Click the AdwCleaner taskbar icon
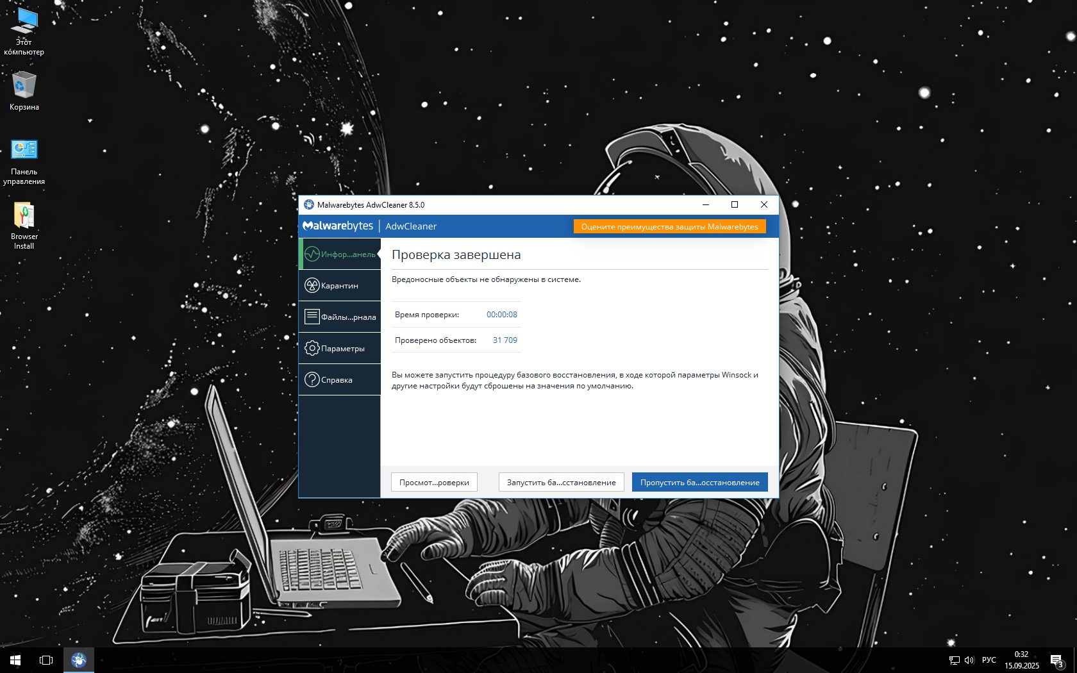1077x673 pixels. (x=79, y=660)
